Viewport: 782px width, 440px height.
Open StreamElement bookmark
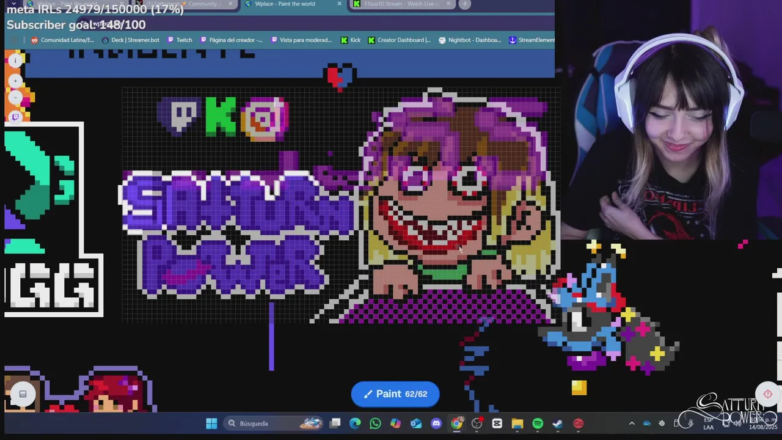[x=532, y=40]
